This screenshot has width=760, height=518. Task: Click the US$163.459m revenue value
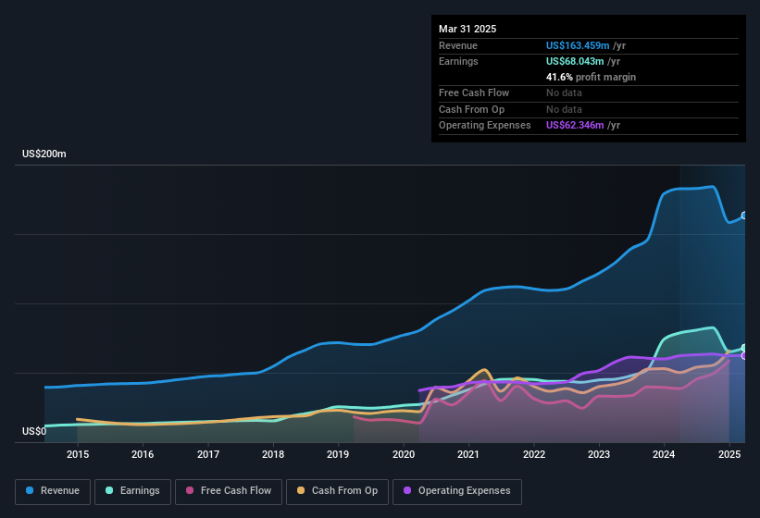tap(578, 45)
